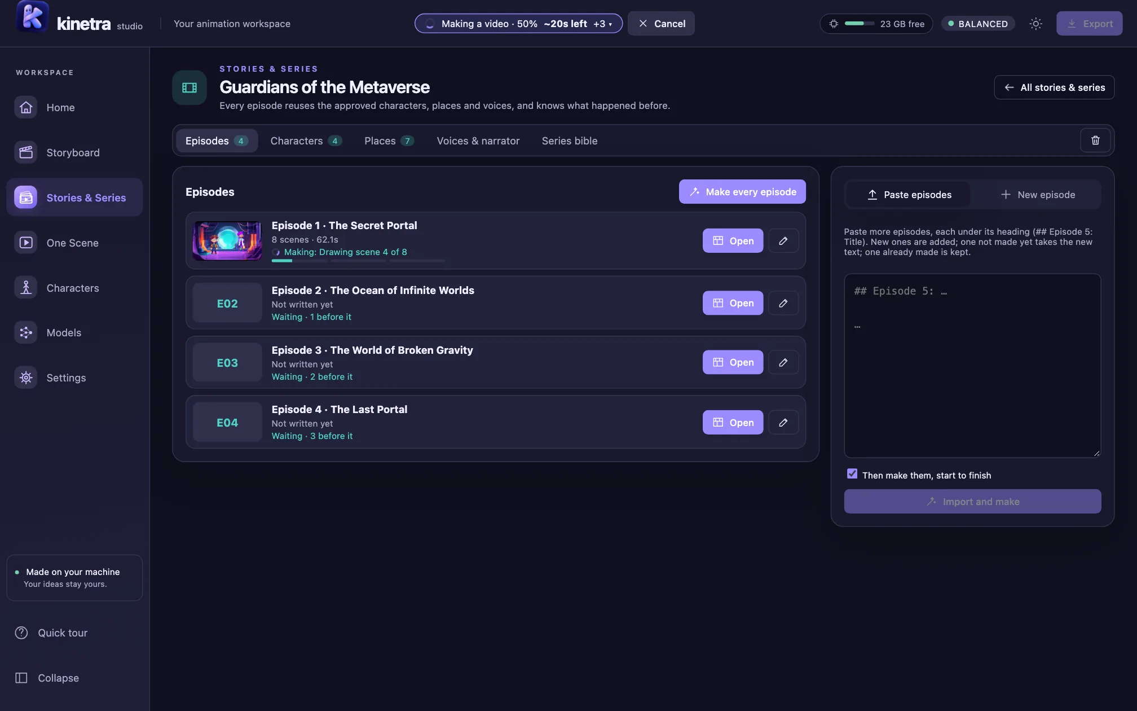1137x711 pixels.
Task: Click the trash delete series icon
Action: (1095, 141)
